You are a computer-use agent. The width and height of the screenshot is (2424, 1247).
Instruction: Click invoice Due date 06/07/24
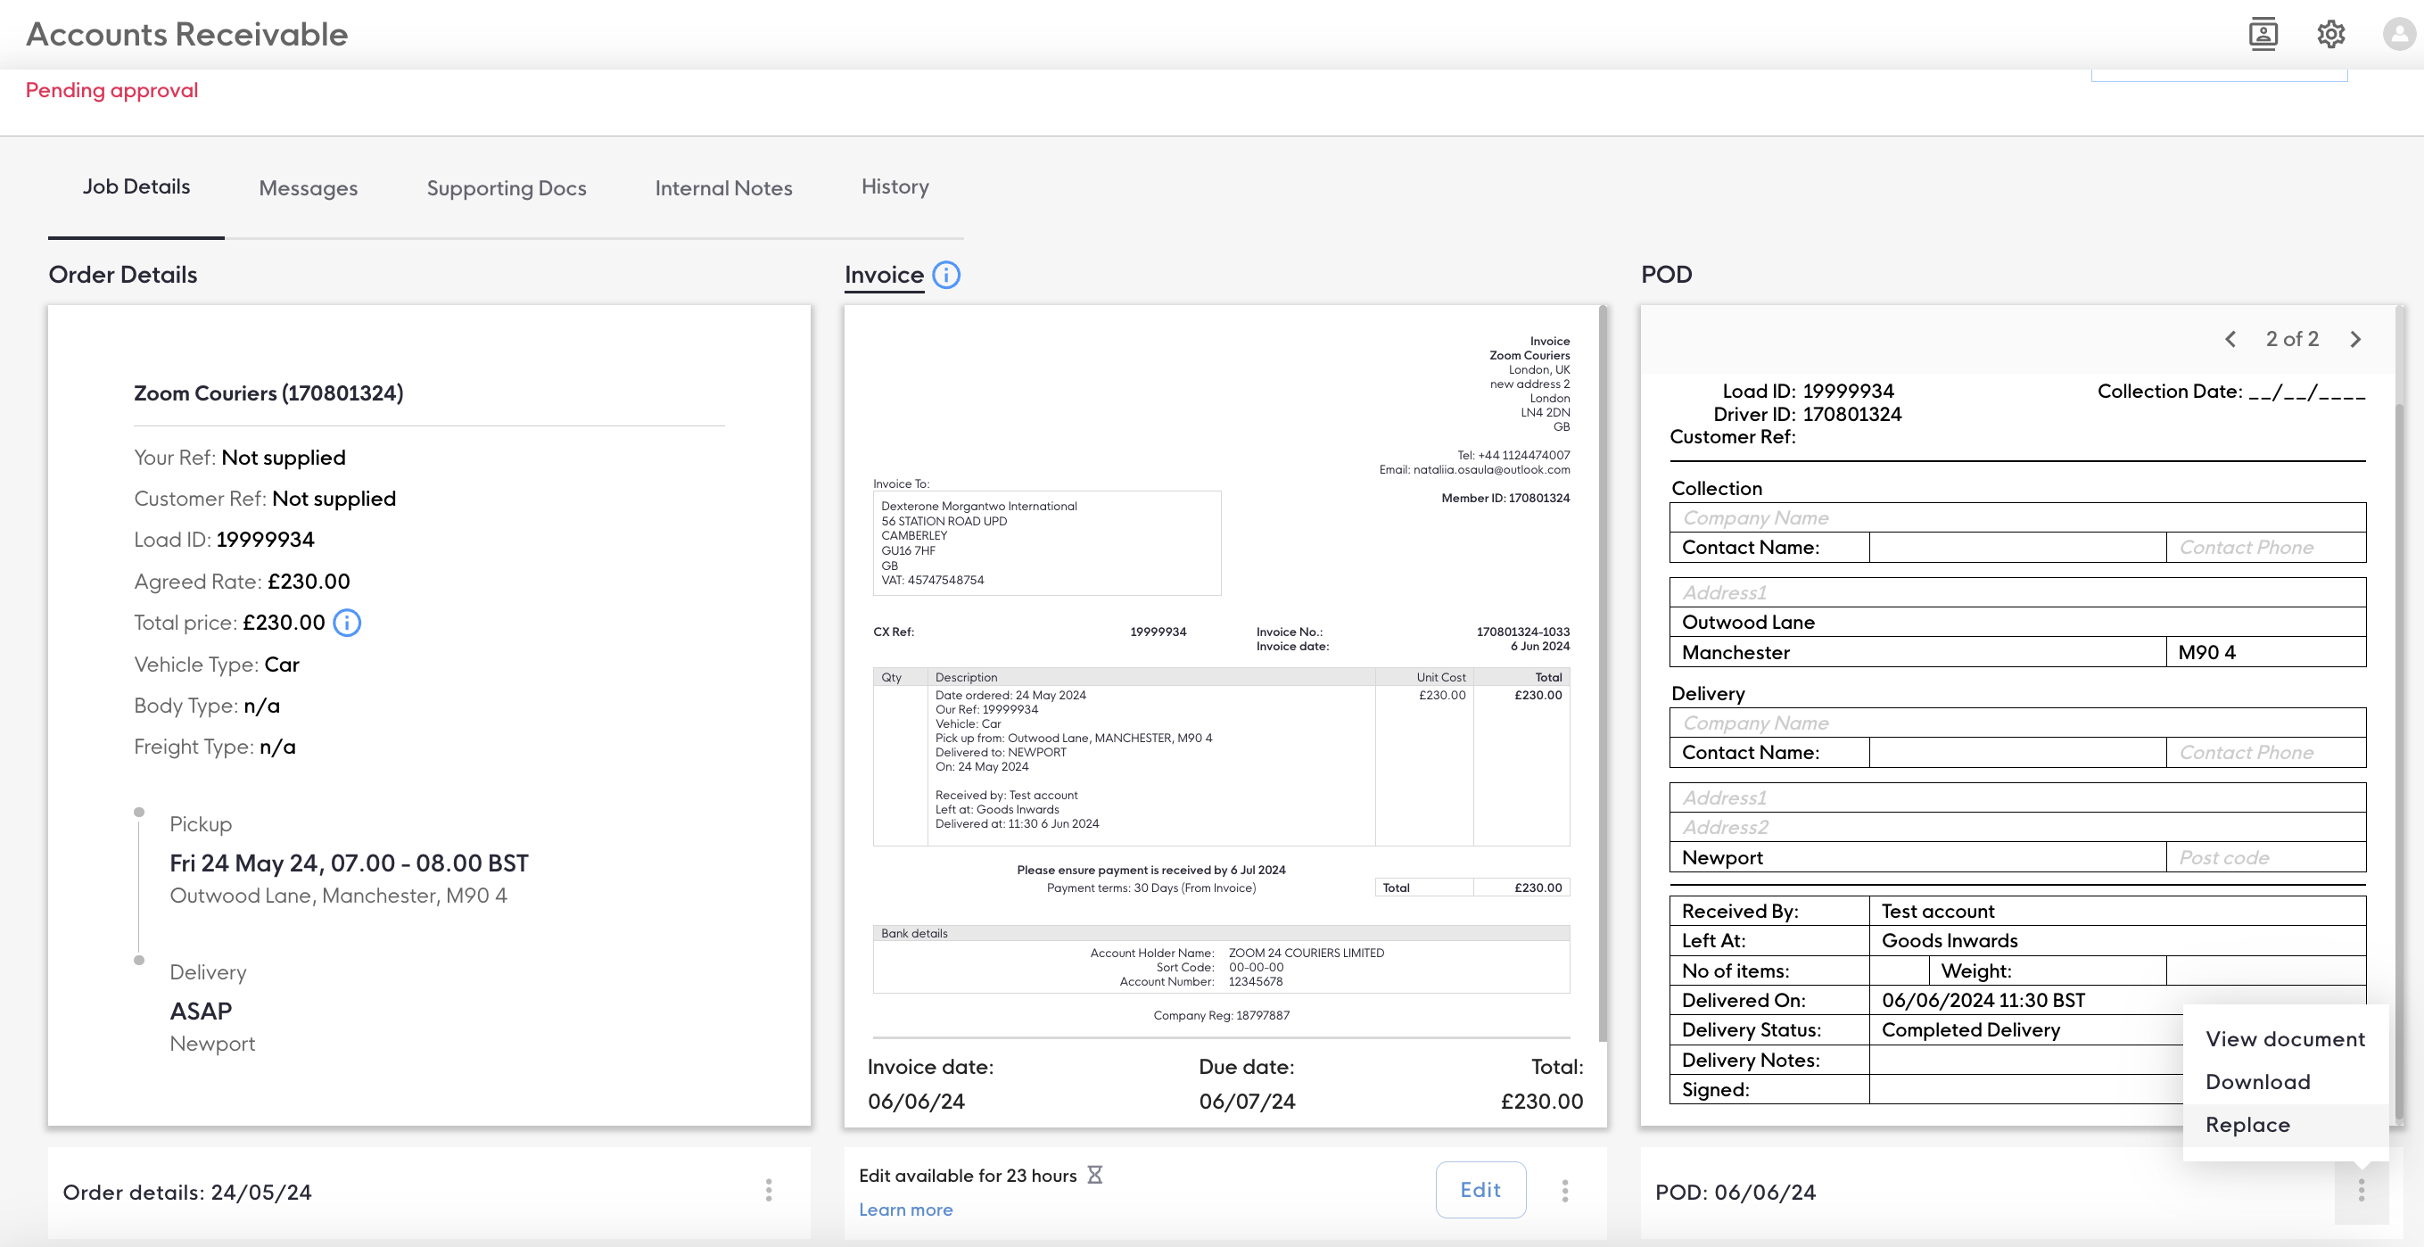pos(1247,1101)
